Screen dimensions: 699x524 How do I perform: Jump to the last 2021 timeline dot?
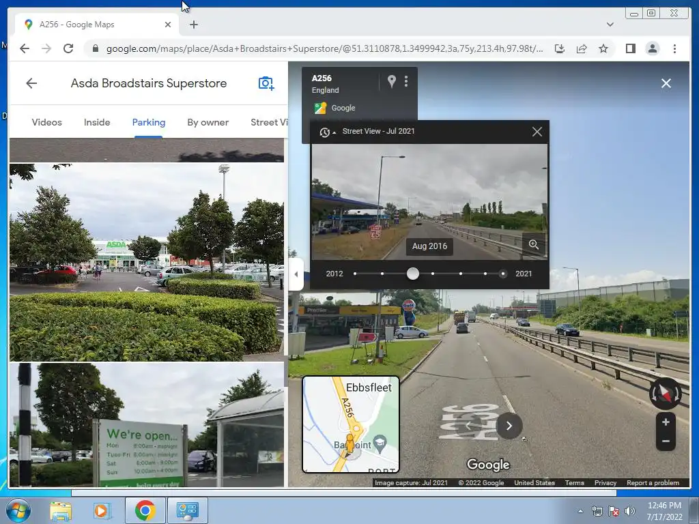tap(503, 274)
